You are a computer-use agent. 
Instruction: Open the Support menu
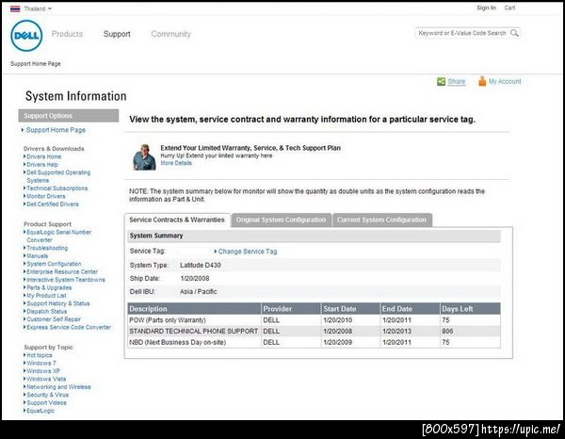[117, 34]
